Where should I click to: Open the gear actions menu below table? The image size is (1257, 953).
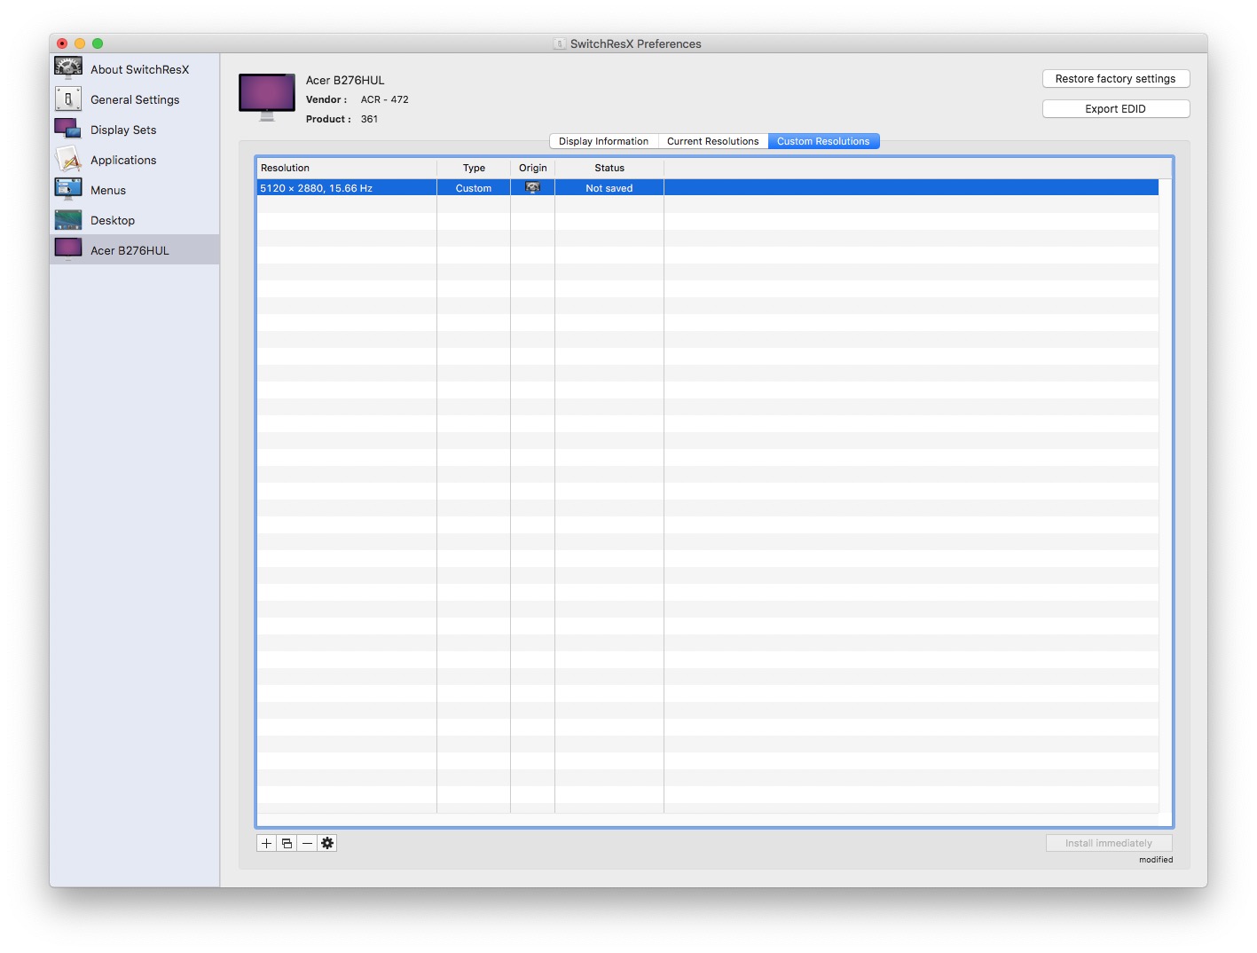pyautogui.click(x=327, y=843)
